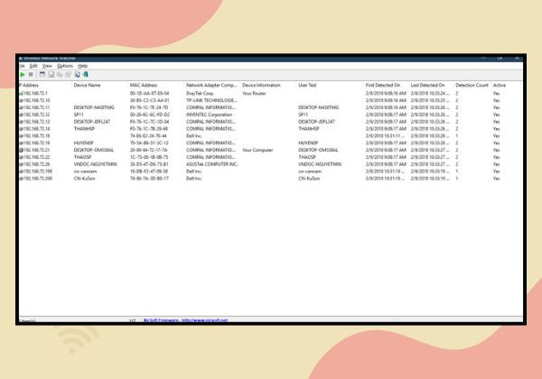
Task: Open the File menu
Action: click(22, 66)
